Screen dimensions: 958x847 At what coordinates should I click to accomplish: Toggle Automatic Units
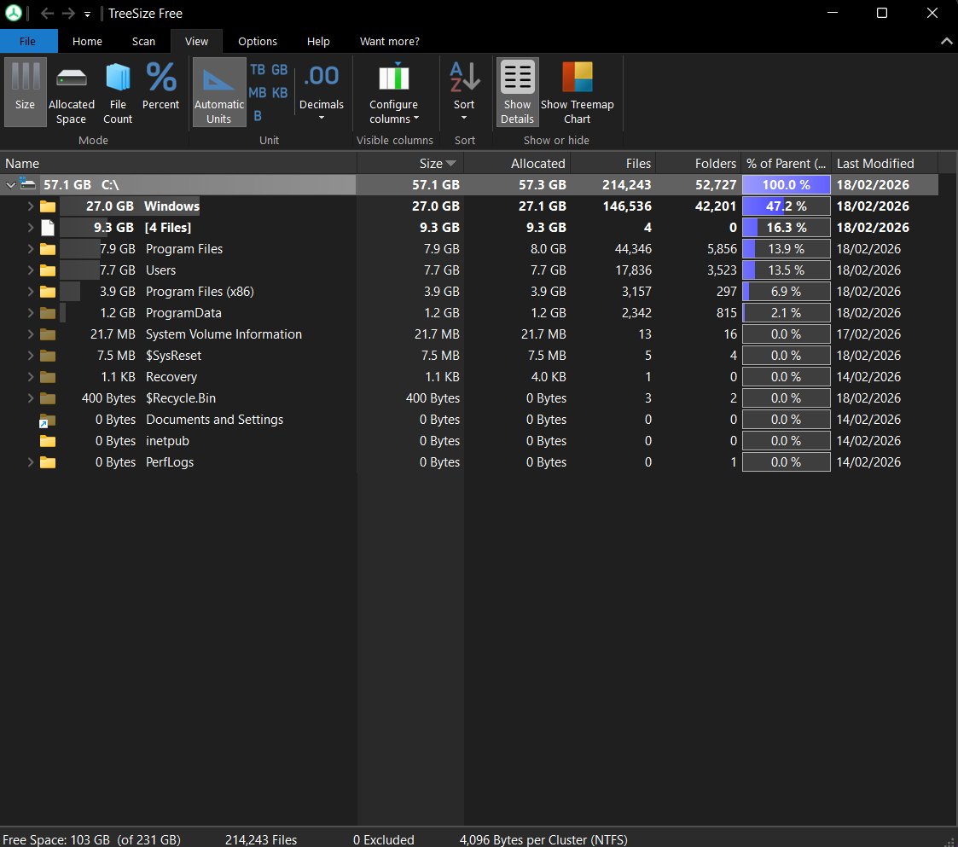pos(219,91)
